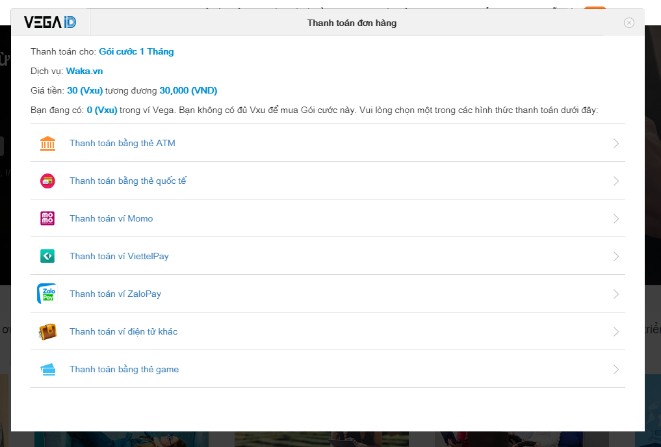Screen dimensions: 661x447
Task: Choose Thanh toán ví ViettelPay option
Action: [119, 257]
